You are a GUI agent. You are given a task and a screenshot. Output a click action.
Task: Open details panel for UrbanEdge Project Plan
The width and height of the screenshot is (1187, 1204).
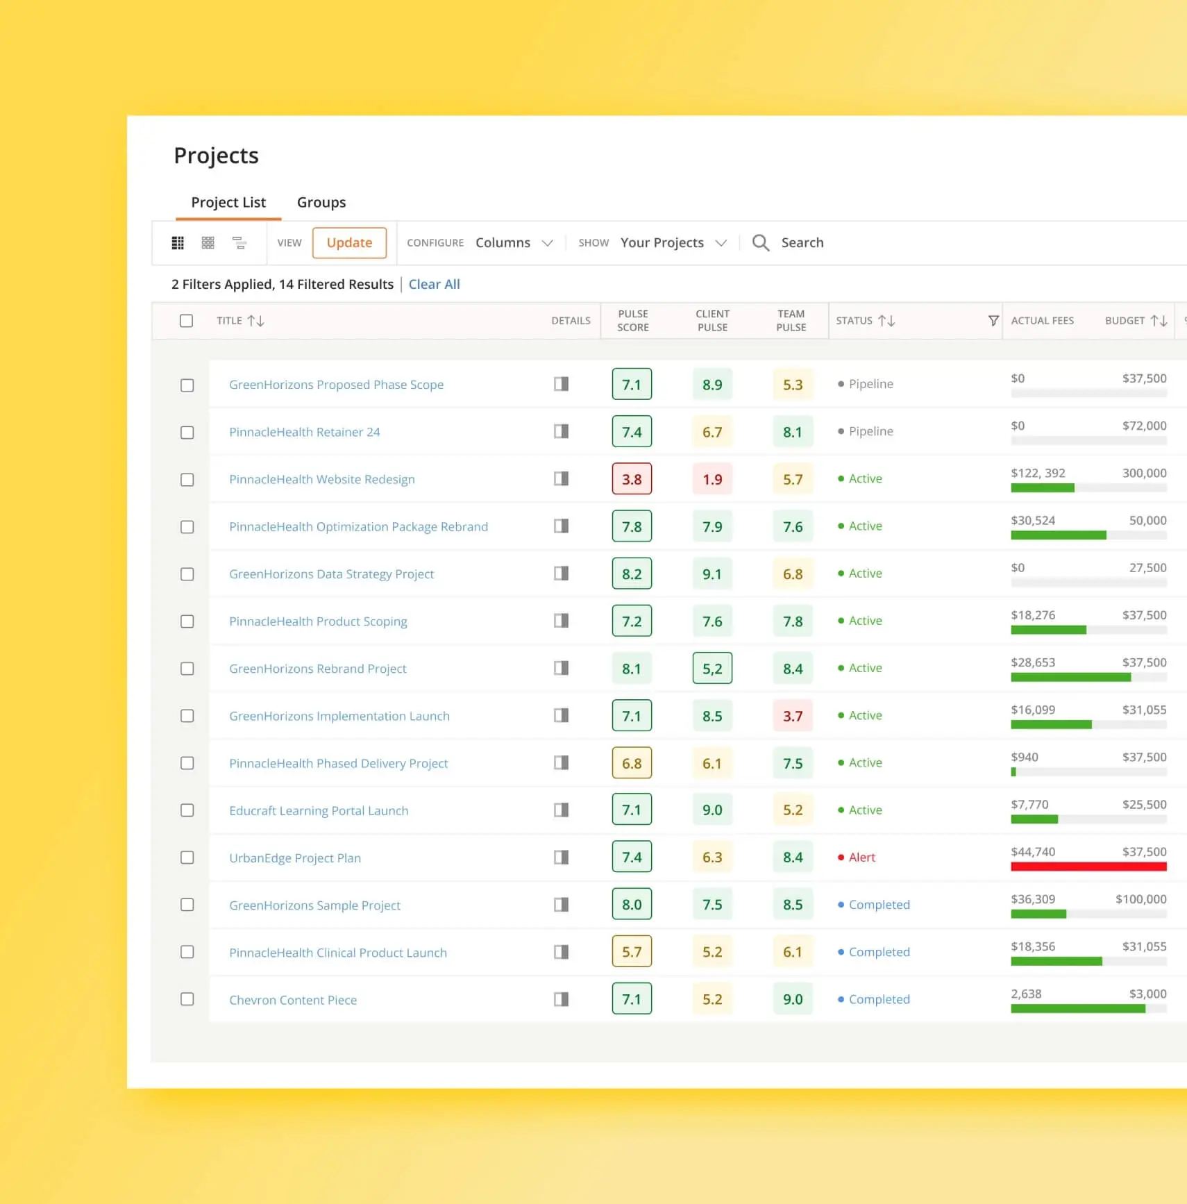(x=561, y=858)
